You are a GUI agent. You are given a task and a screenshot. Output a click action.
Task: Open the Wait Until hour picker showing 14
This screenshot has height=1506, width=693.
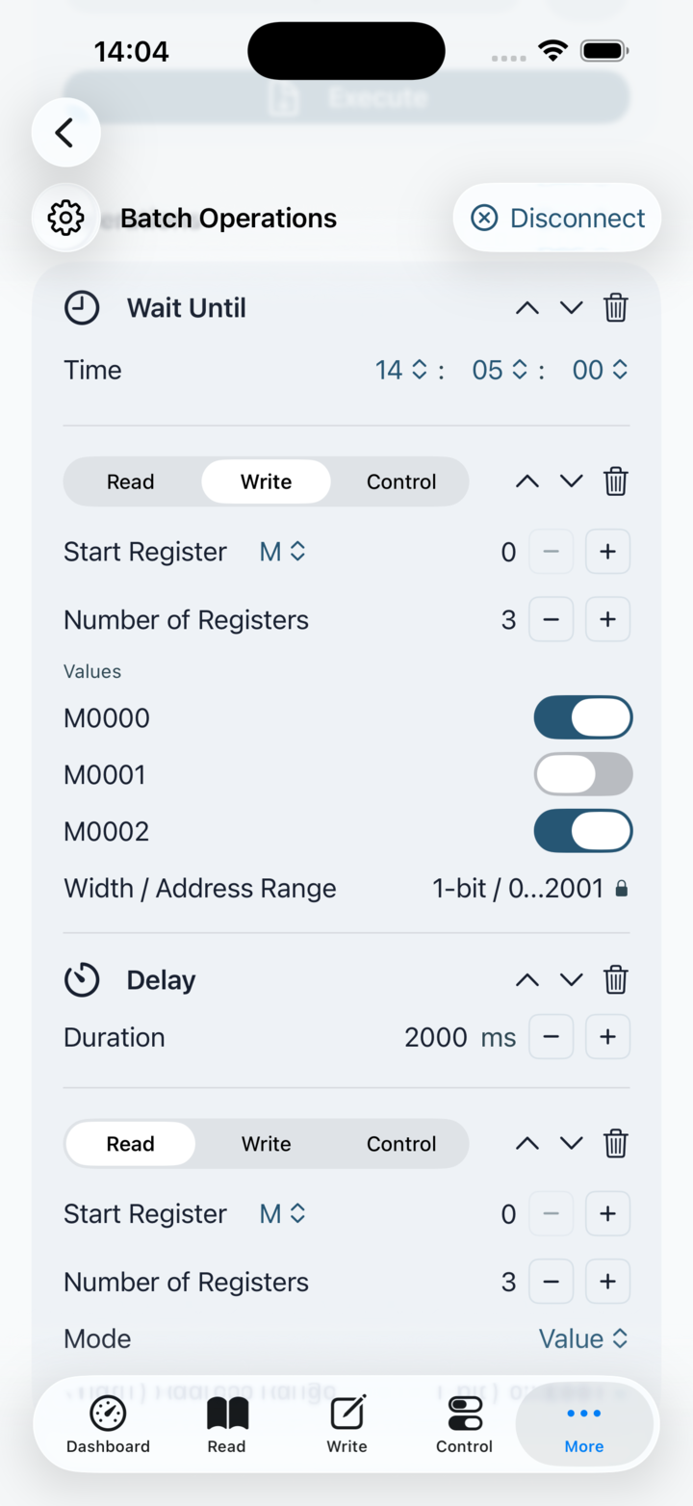point(401,370)
